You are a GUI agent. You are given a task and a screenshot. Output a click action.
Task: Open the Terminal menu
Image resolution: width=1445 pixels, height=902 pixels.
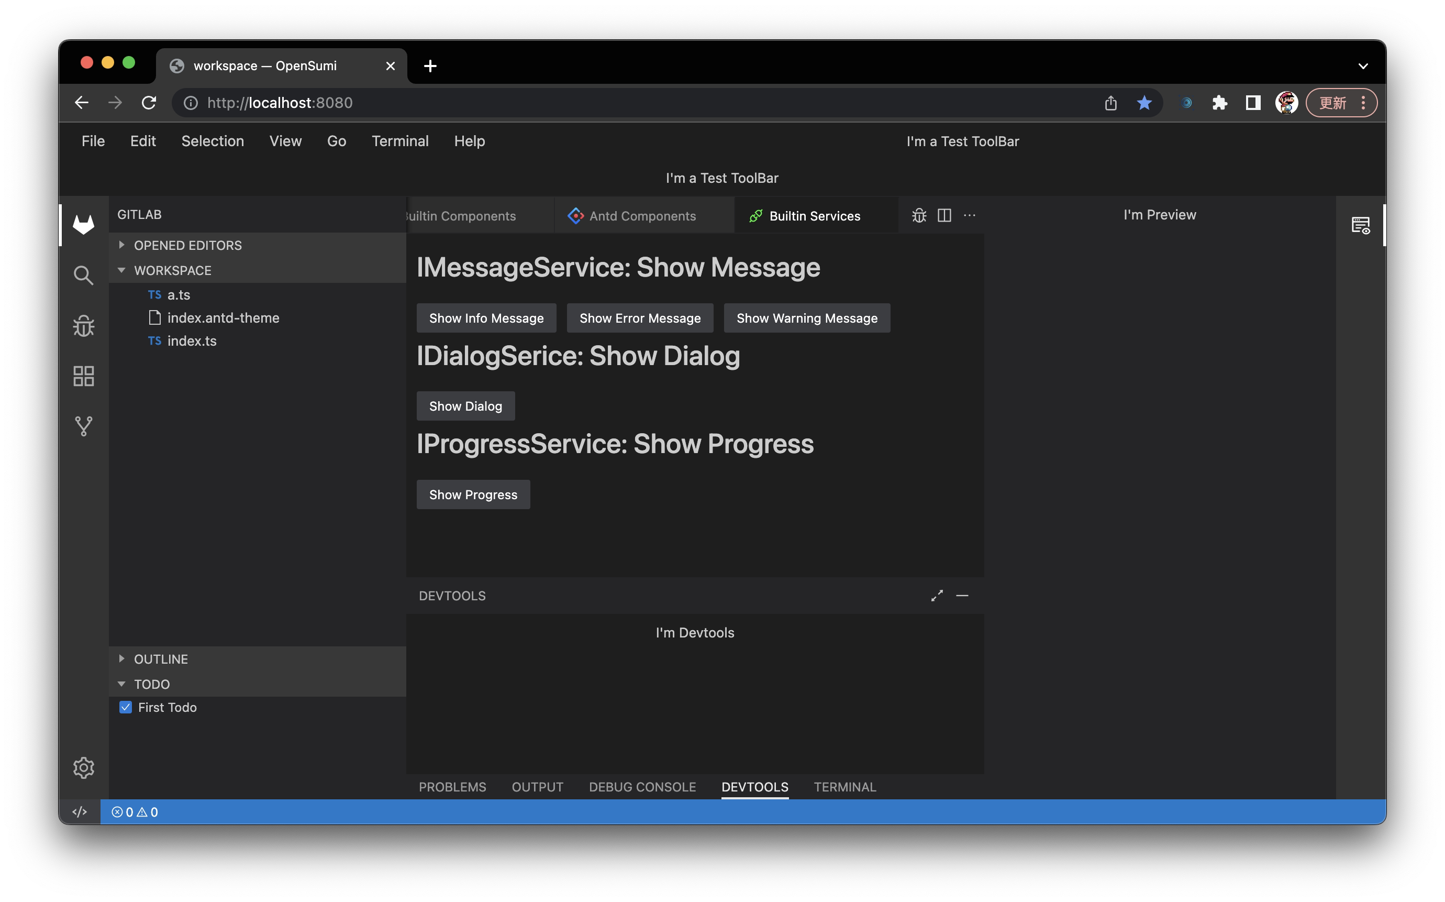[400, 141]
